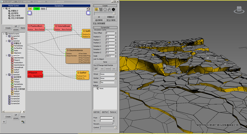Click the MasterDynamic icon in the tree

[x=7, y=34]
